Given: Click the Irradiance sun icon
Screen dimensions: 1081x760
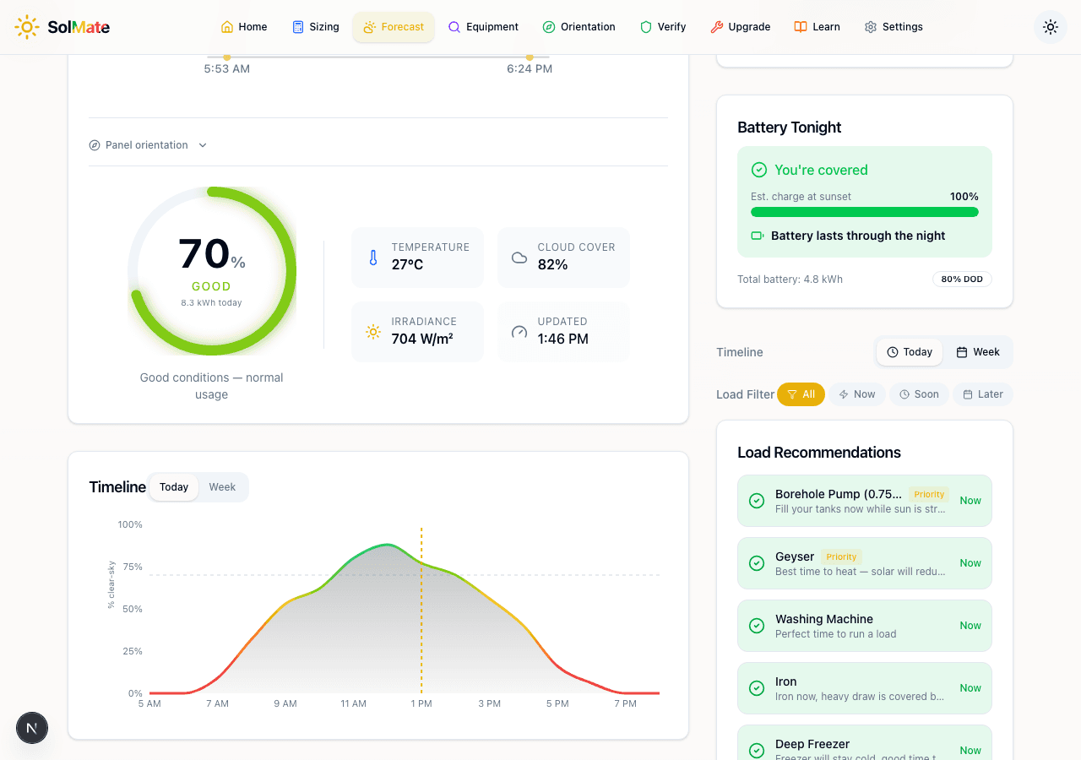Looking at the screenshot, I should pyautogui.click(x=372, y=331).
